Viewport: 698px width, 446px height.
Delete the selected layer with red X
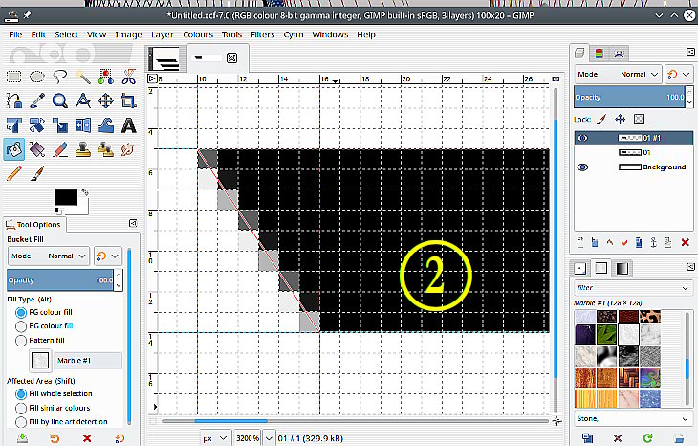(685, 242)
